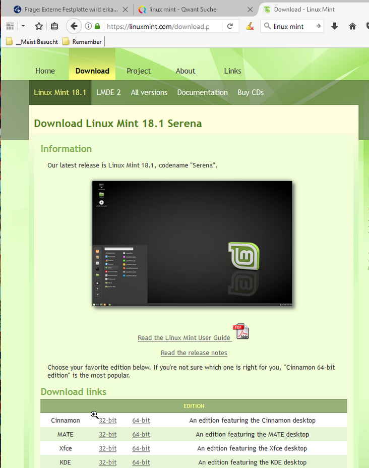
Task: Click the 'MATE' edition name cell
Action: click(66, 434)
